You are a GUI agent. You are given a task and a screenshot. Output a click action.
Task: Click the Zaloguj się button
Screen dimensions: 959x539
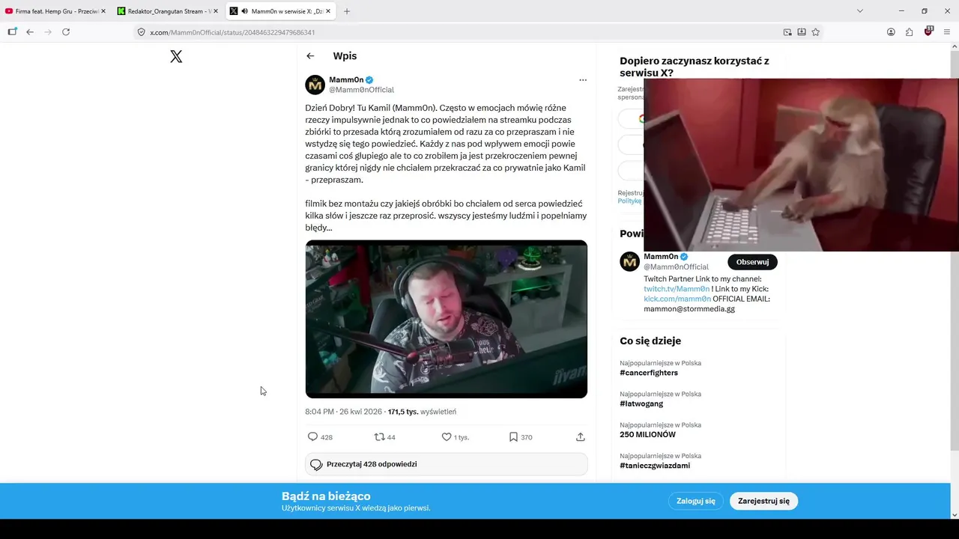click(696, 501)
